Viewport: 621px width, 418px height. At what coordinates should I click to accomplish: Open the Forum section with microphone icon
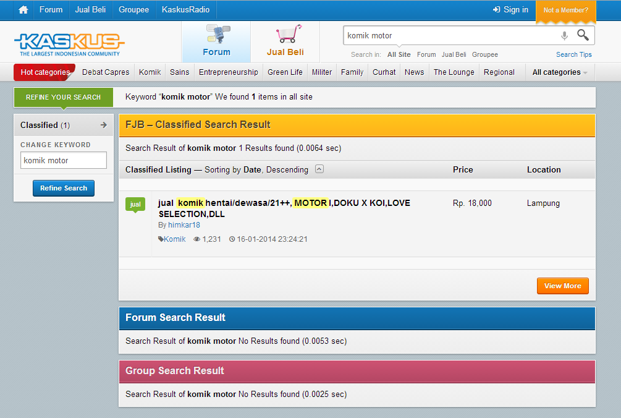tap(216, 41)
